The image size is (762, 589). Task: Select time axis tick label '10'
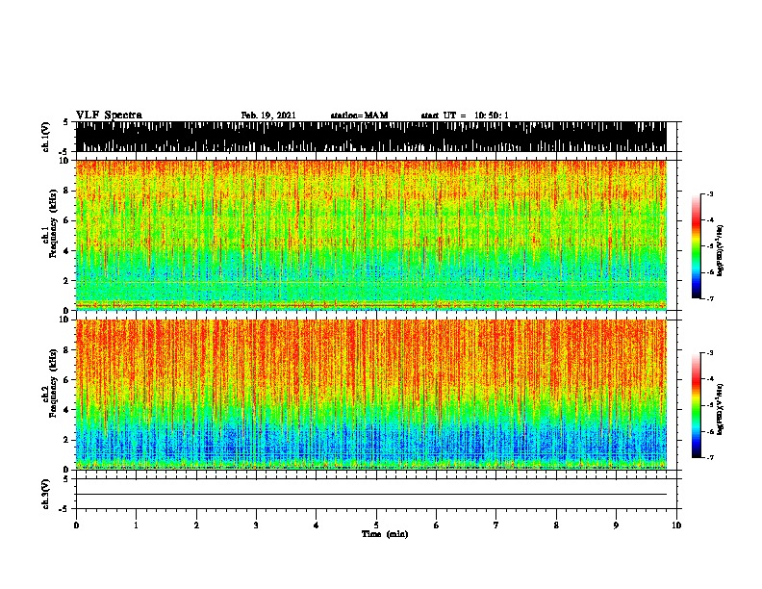pos(676,525)
